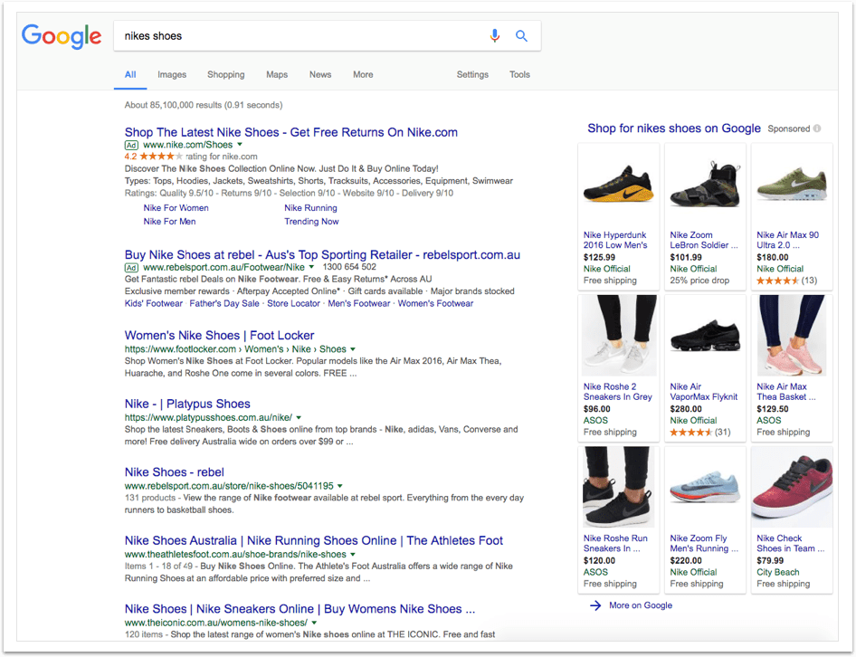The height and width of the screenshot is (657, 856).
Task: Click the (13) star review rating
Action: point(786,281)
